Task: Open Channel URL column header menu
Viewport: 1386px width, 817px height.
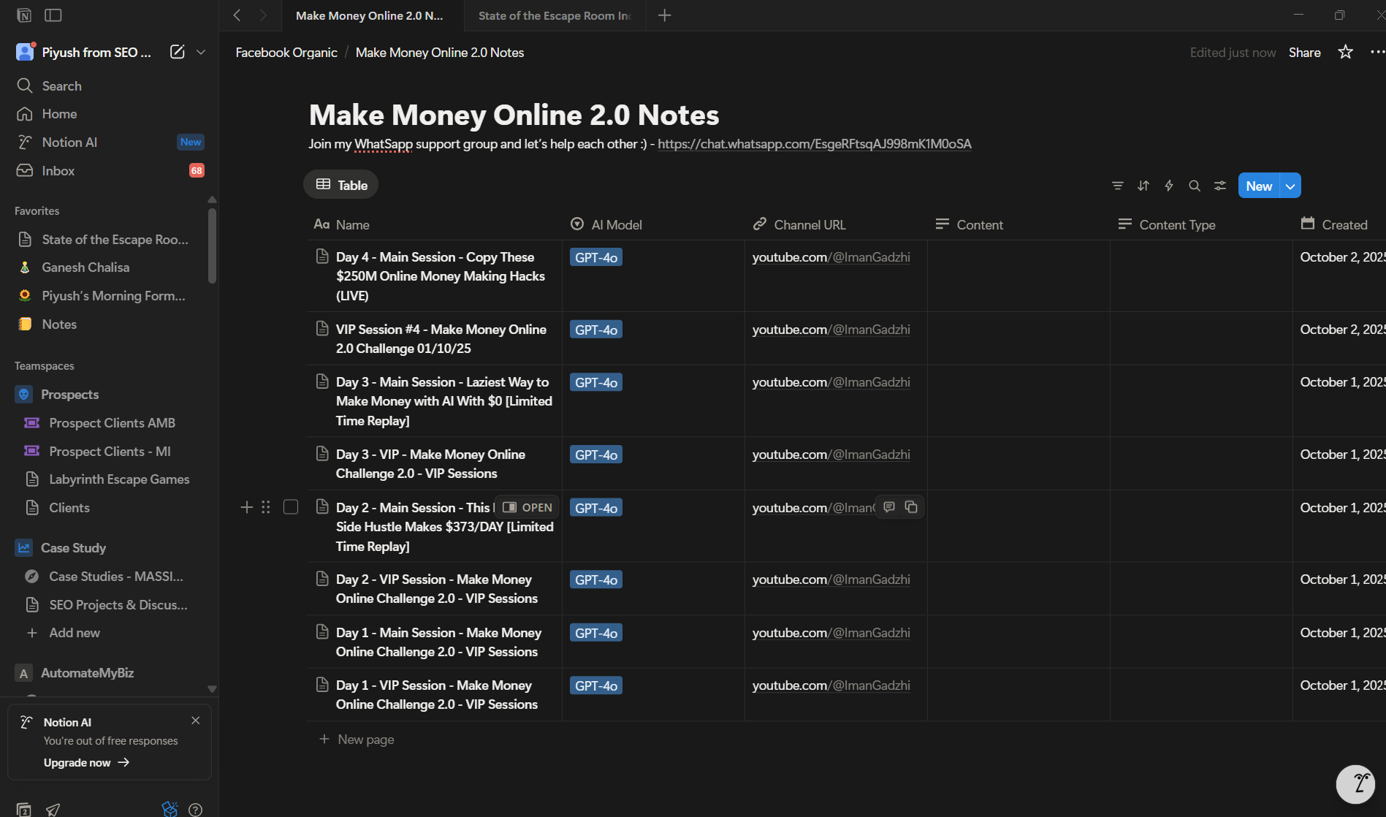Action: click(x=836, y=224)
